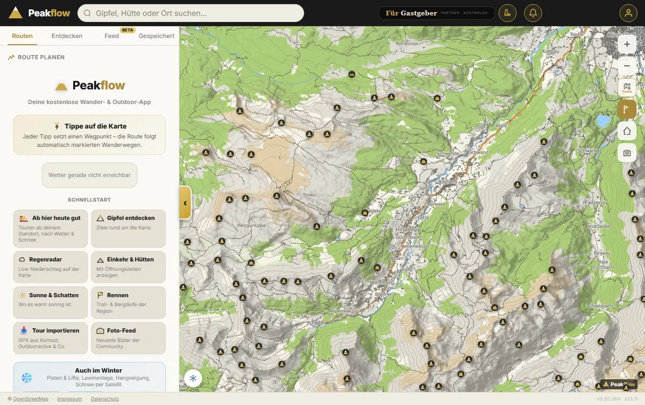This screenshot has height=405, width=645.
Task: Click the Wetter gerade nicht erreichbar box
Action: tap(89, 175)
